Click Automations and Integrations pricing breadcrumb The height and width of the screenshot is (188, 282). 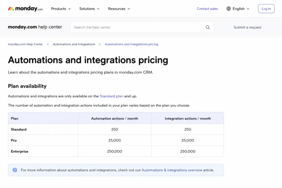(x=131, y=44)
